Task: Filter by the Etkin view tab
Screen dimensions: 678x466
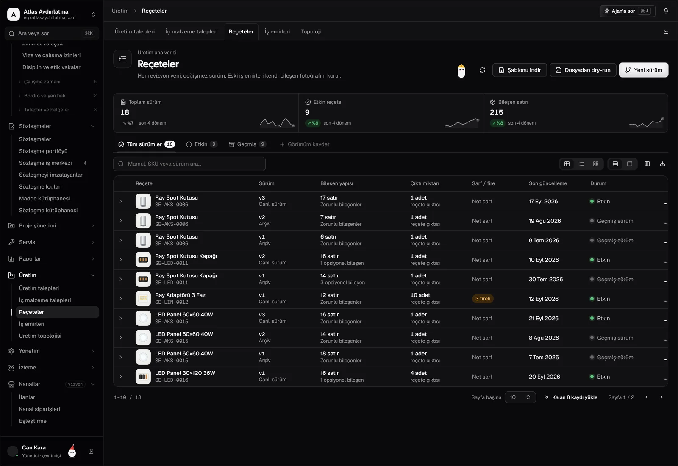Action: point(202,144)
